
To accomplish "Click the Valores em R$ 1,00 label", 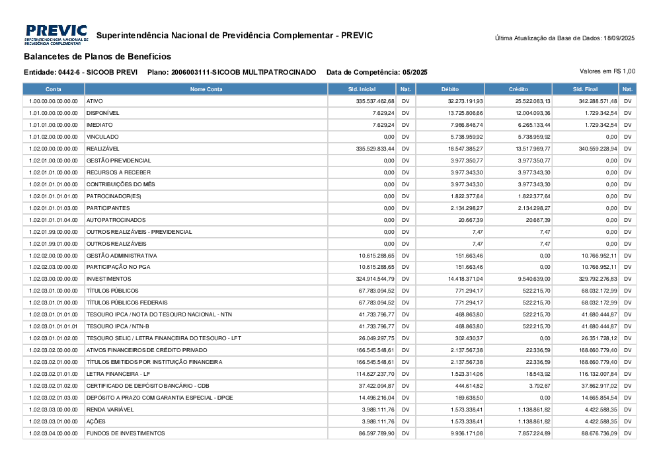I will pyautogui.click(x=607, y=71).
